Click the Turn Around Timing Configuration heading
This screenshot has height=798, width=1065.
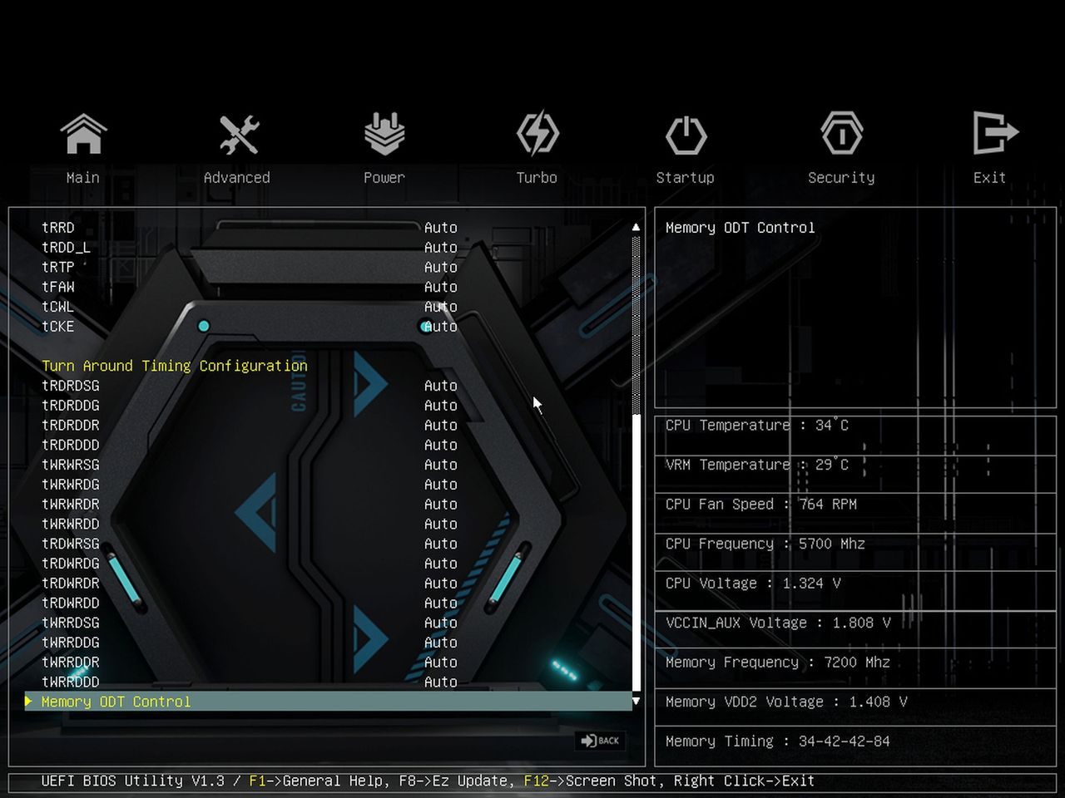click(175, 366)
